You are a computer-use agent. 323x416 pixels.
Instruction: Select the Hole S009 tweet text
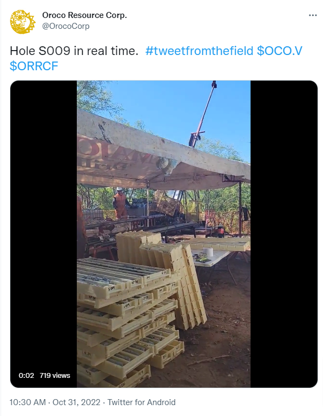click(74, 51)
